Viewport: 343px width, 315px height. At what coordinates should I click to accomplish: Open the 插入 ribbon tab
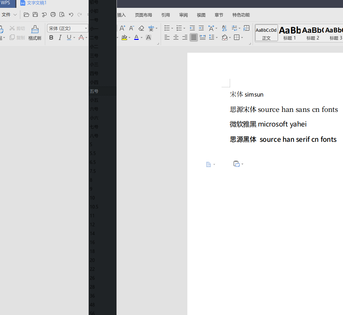coord(121,15)
